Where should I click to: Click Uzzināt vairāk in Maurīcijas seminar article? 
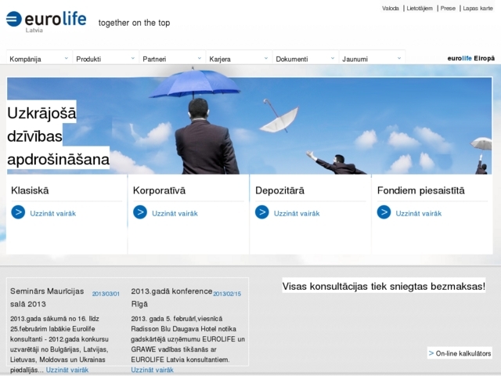(x=67, y=370)
